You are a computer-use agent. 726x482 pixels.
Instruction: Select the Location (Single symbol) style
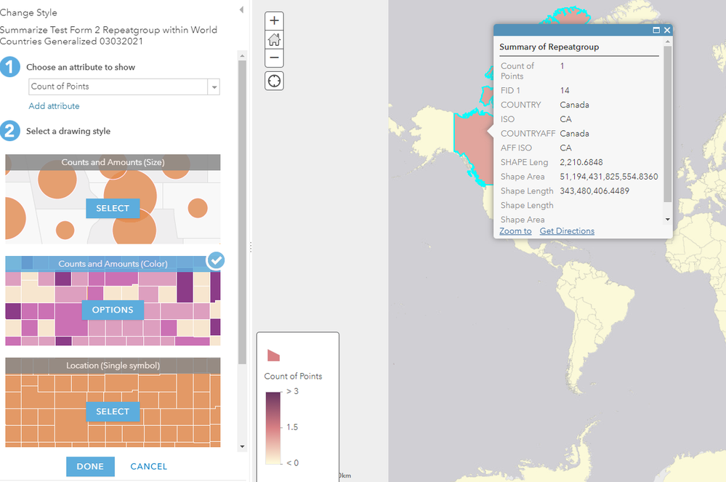tap(113, 411)
